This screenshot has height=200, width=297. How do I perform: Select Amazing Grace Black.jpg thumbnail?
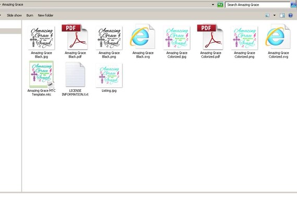(42, 38)
